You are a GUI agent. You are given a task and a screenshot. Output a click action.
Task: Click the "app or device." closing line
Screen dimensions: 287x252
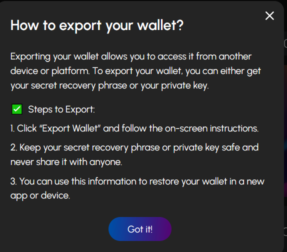[x=40, y=195]
